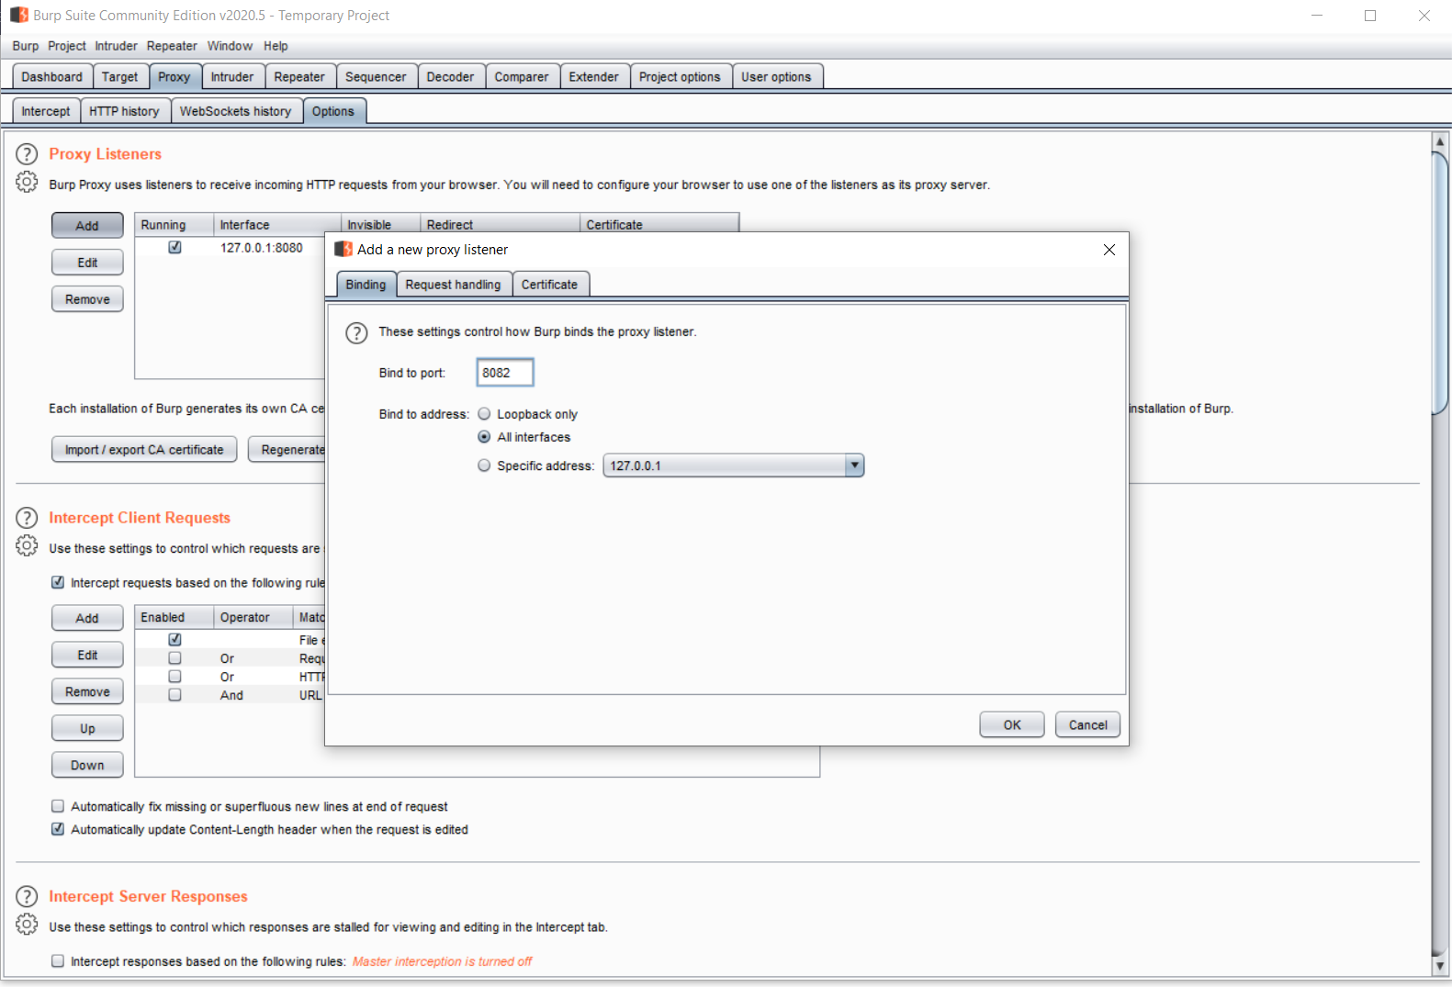
Task: Select All interfaces radio button
Action: [484, 437]
